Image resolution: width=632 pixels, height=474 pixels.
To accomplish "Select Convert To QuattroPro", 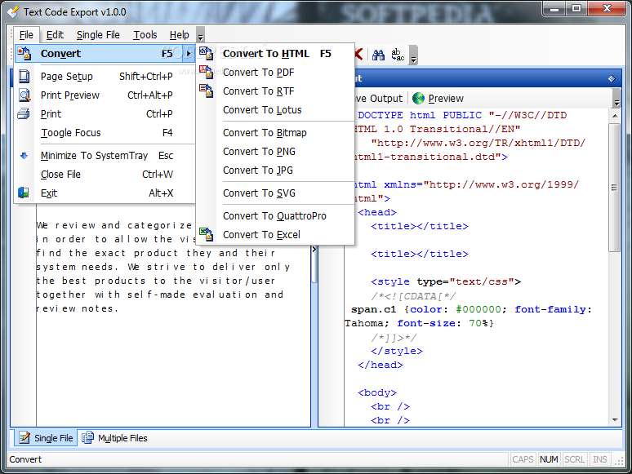I will coord(275,216).
